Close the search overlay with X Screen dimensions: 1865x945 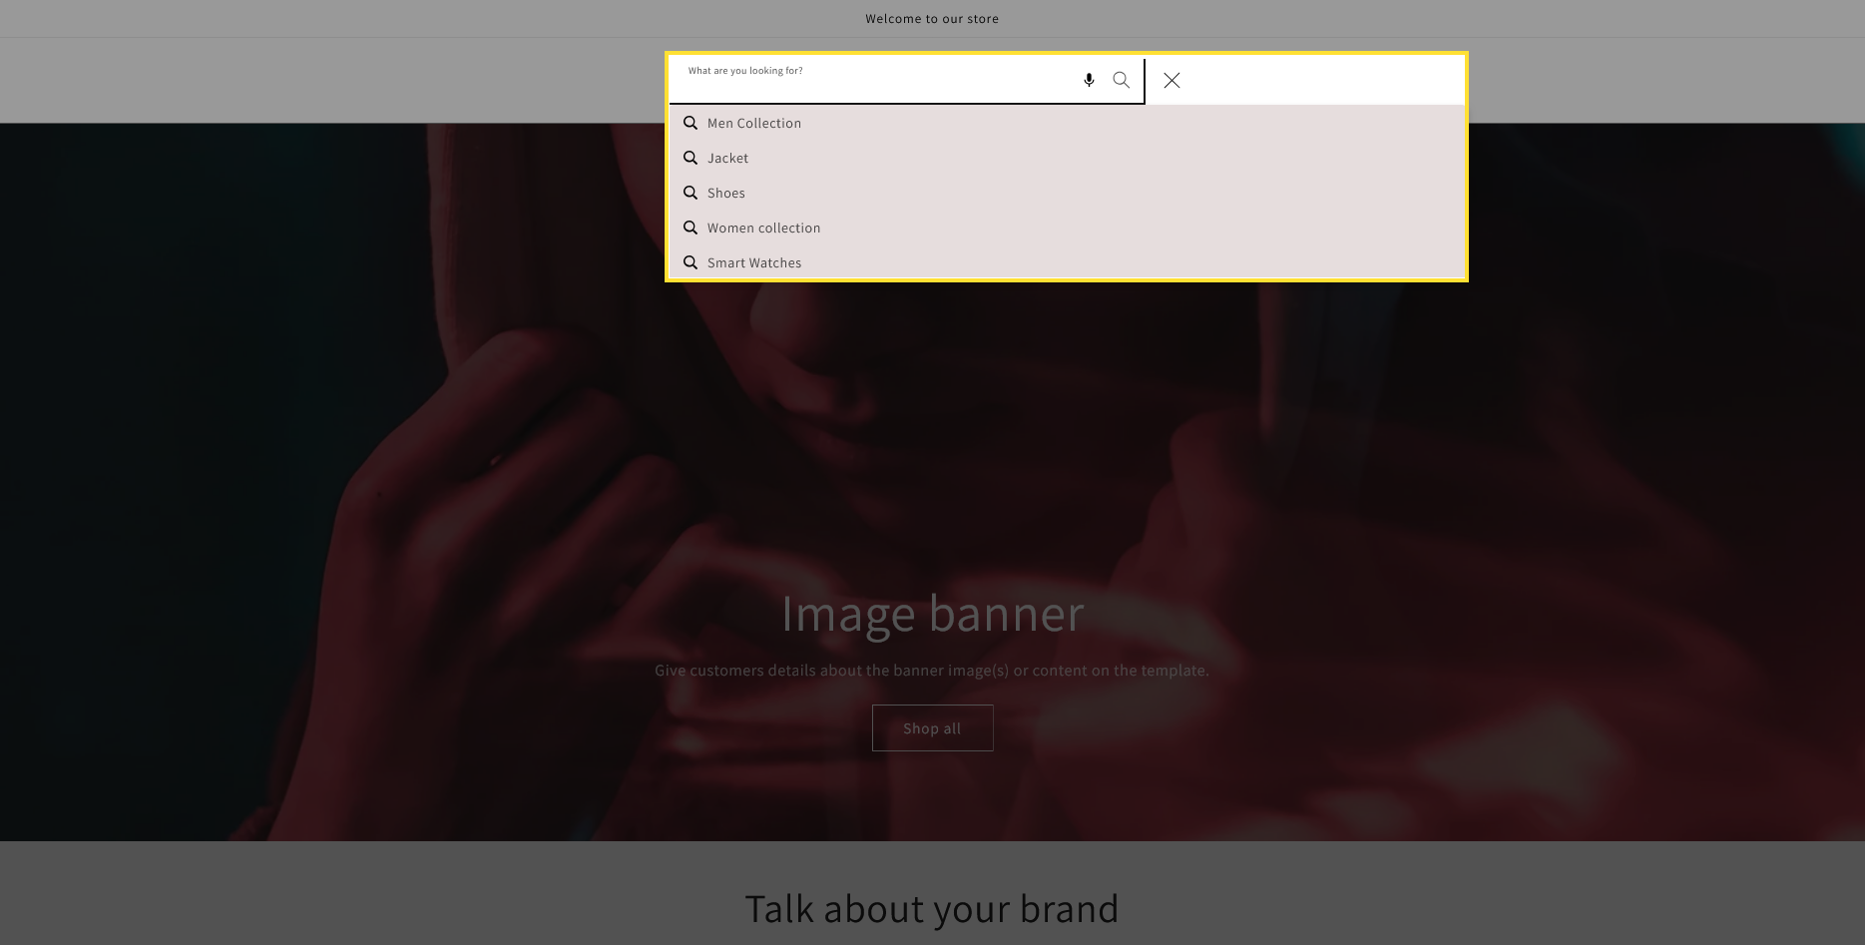1171,80
